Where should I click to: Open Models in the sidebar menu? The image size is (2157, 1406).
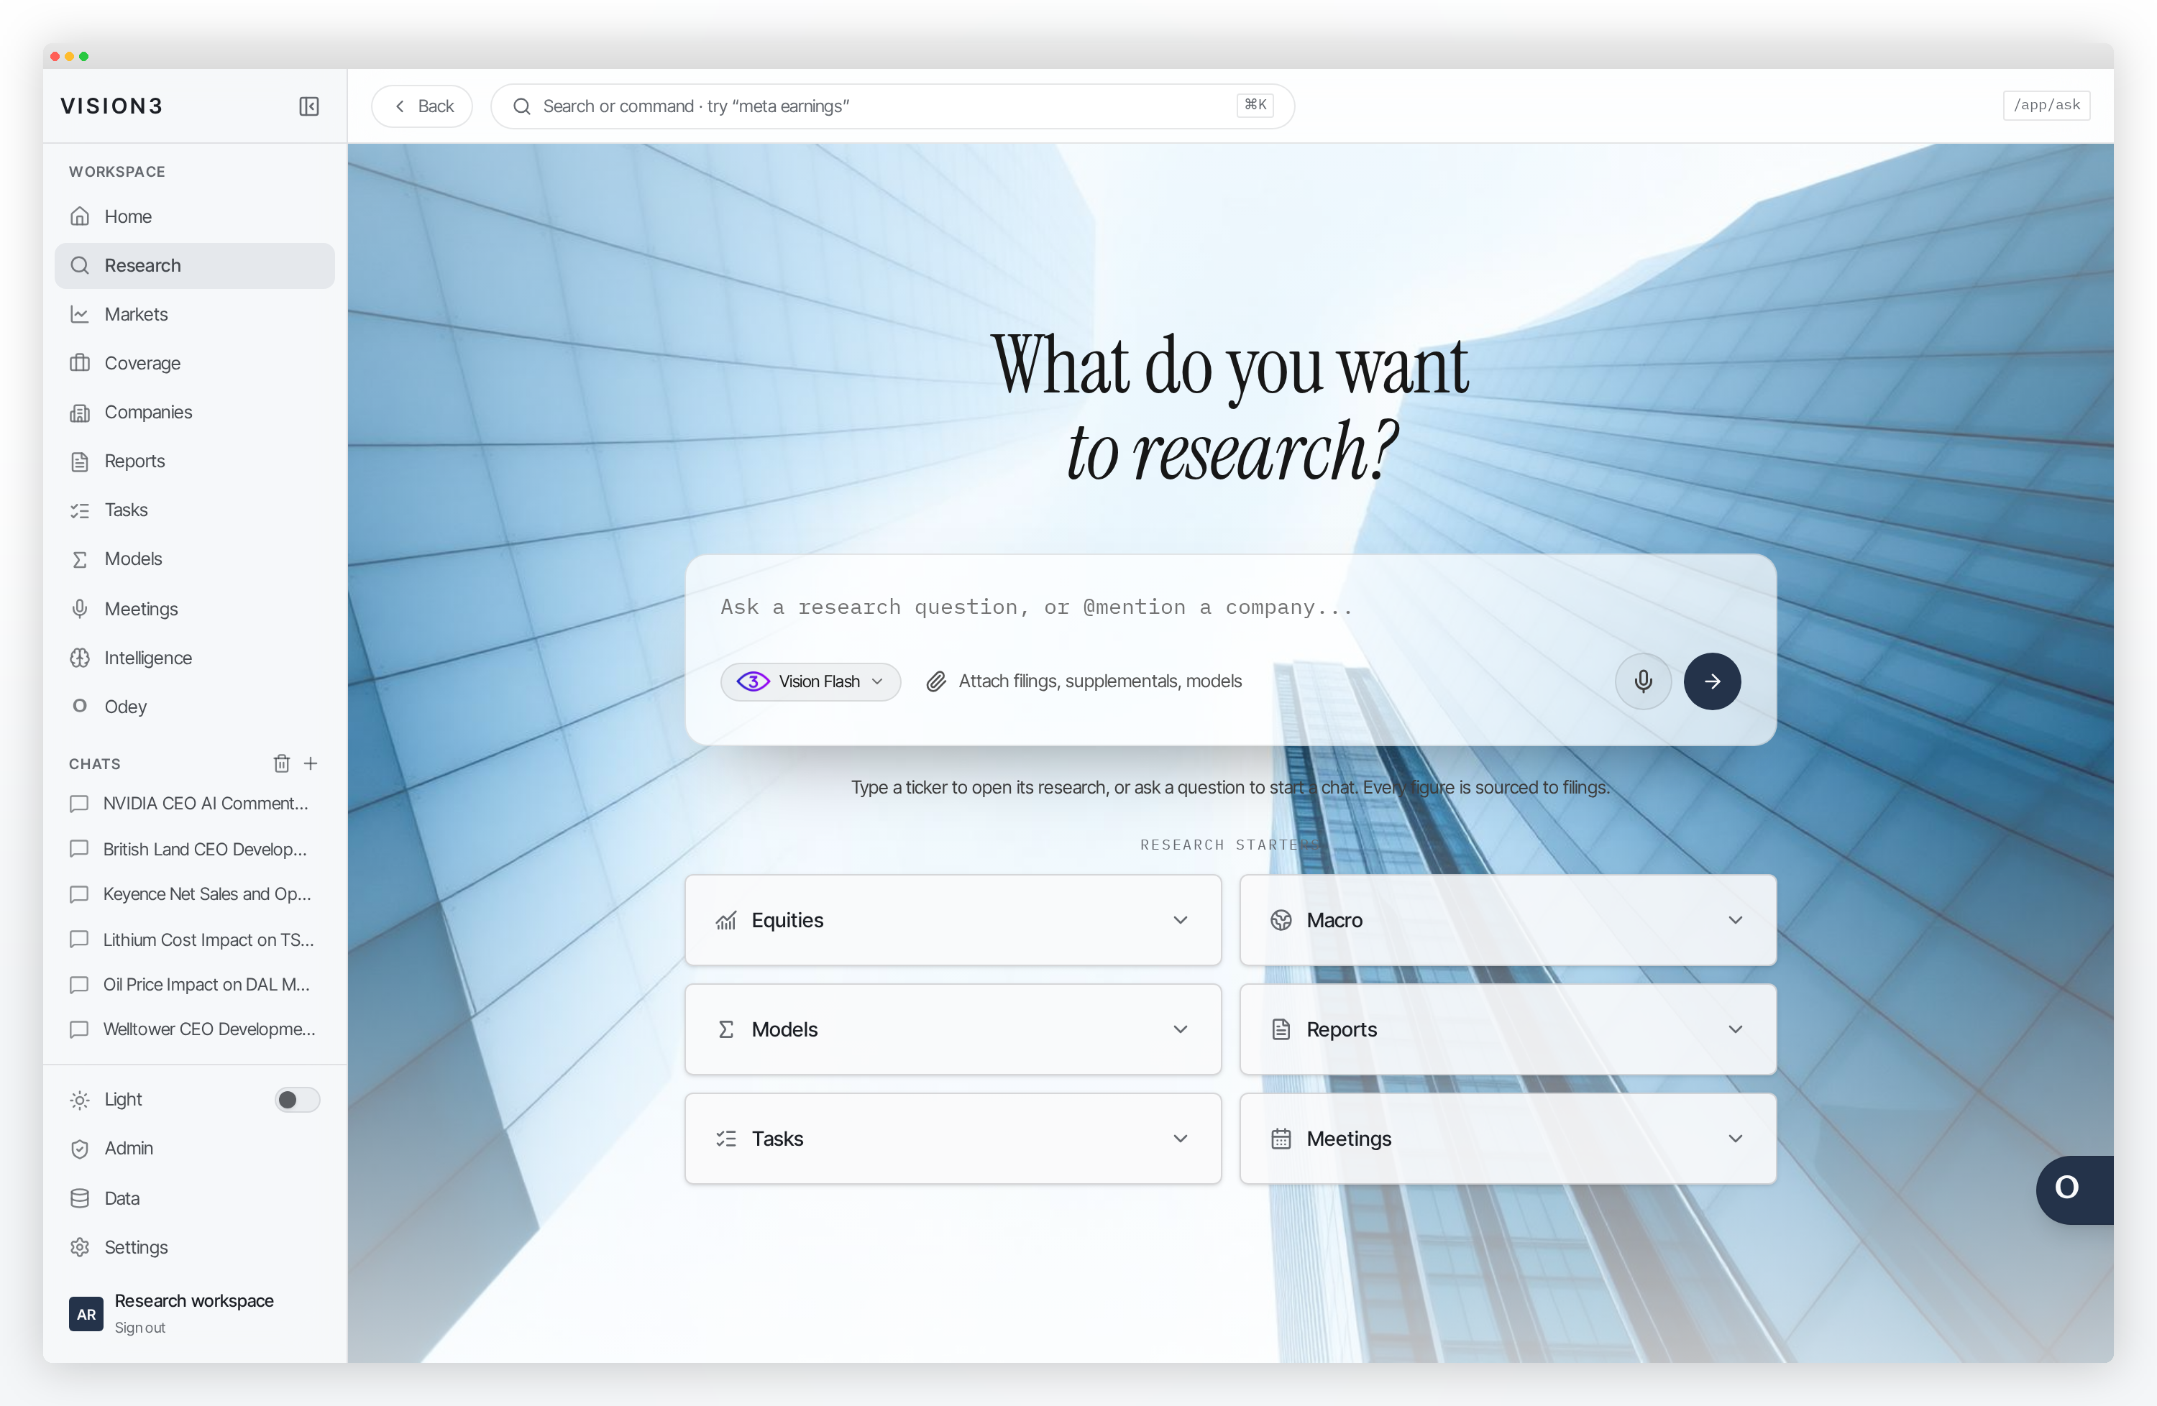click(195, 559)
